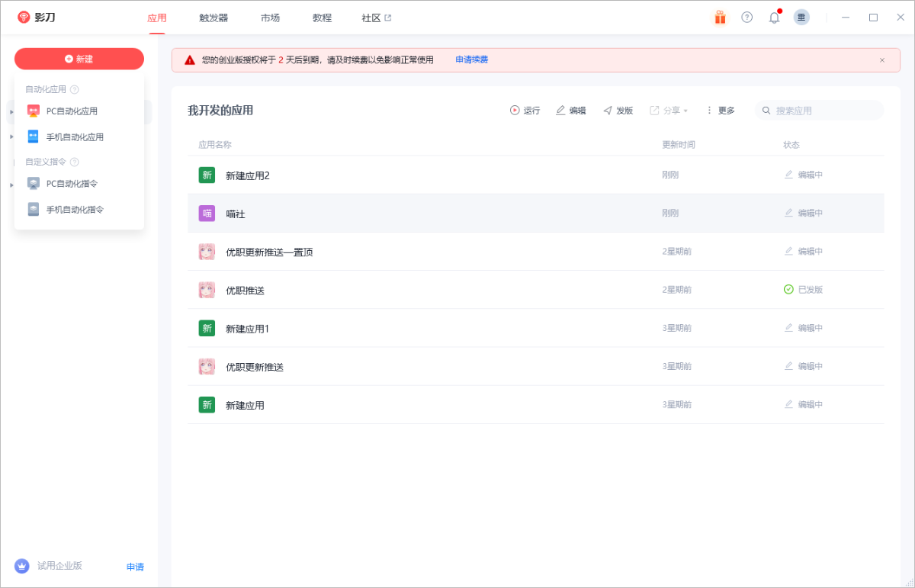The height and width of the screenshot is (588, 915).
Task: Click the crown icon beside 试用企业版
Action: click(x=21, y=566)
